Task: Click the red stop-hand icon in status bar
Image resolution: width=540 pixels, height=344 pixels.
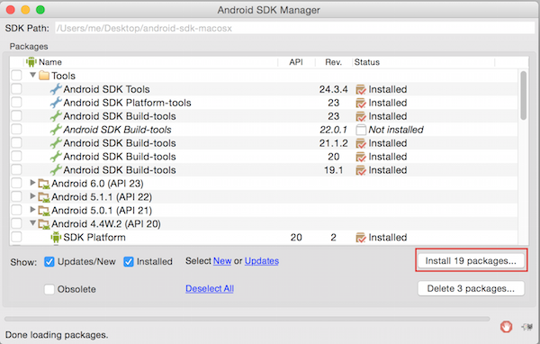Action: (506, 326)
